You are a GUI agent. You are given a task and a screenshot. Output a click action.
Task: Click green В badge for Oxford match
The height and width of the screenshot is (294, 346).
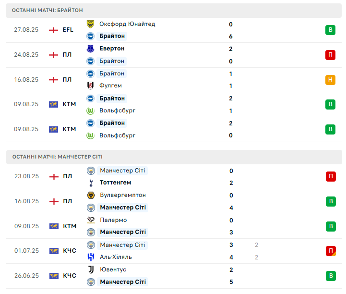click(x=330, y=30)
